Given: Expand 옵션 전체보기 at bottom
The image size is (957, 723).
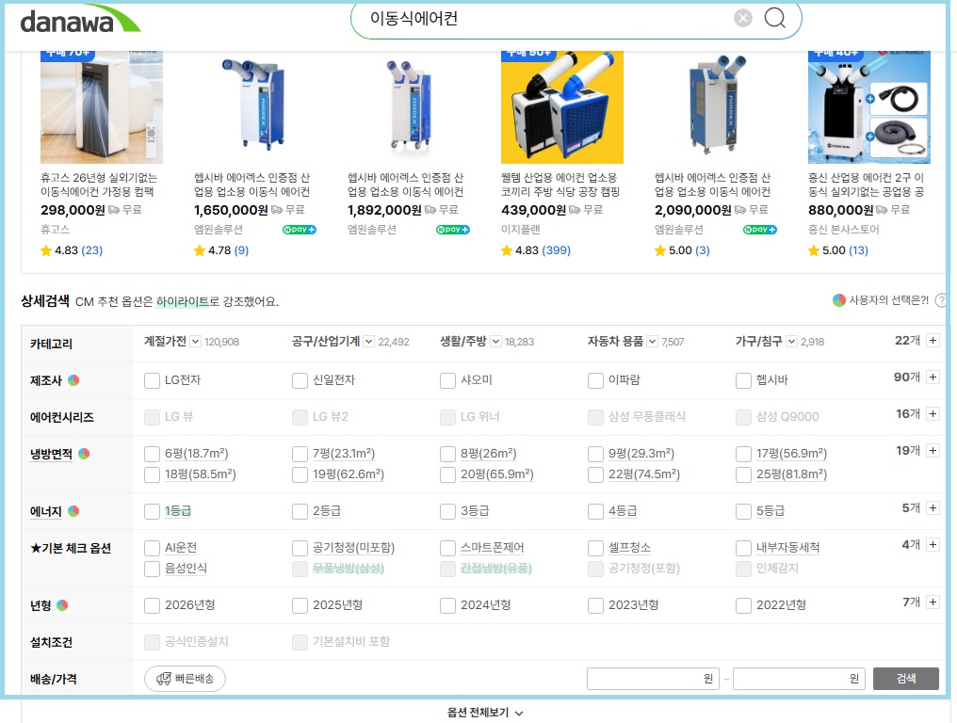Looking at the screenshot, I should 485,712.
